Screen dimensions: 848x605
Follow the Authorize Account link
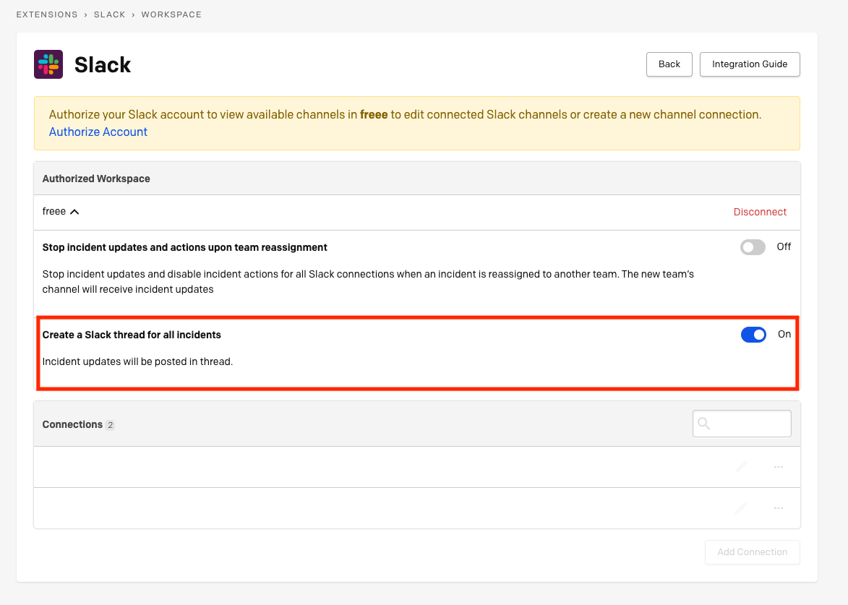tap(98, 132)
